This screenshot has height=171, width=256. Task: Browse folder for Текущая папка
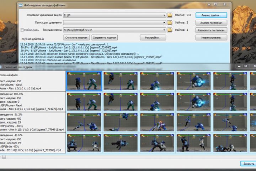tap(170, 30)
